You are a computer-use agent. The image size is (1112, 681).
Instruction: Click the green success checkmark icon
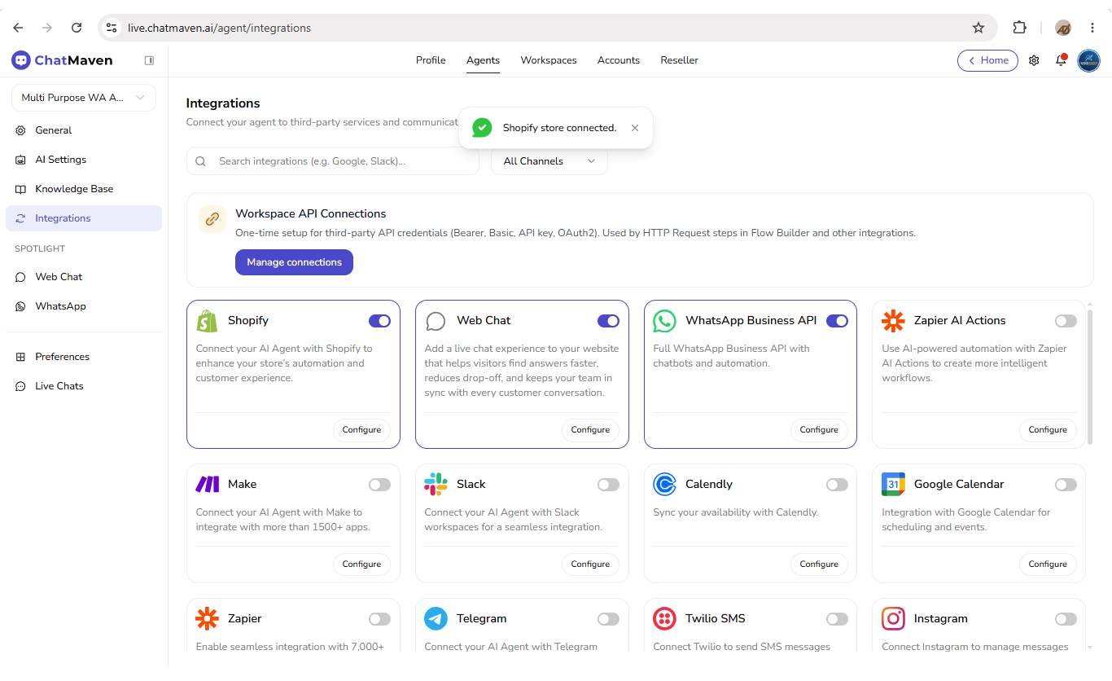(x=482, y=128)
